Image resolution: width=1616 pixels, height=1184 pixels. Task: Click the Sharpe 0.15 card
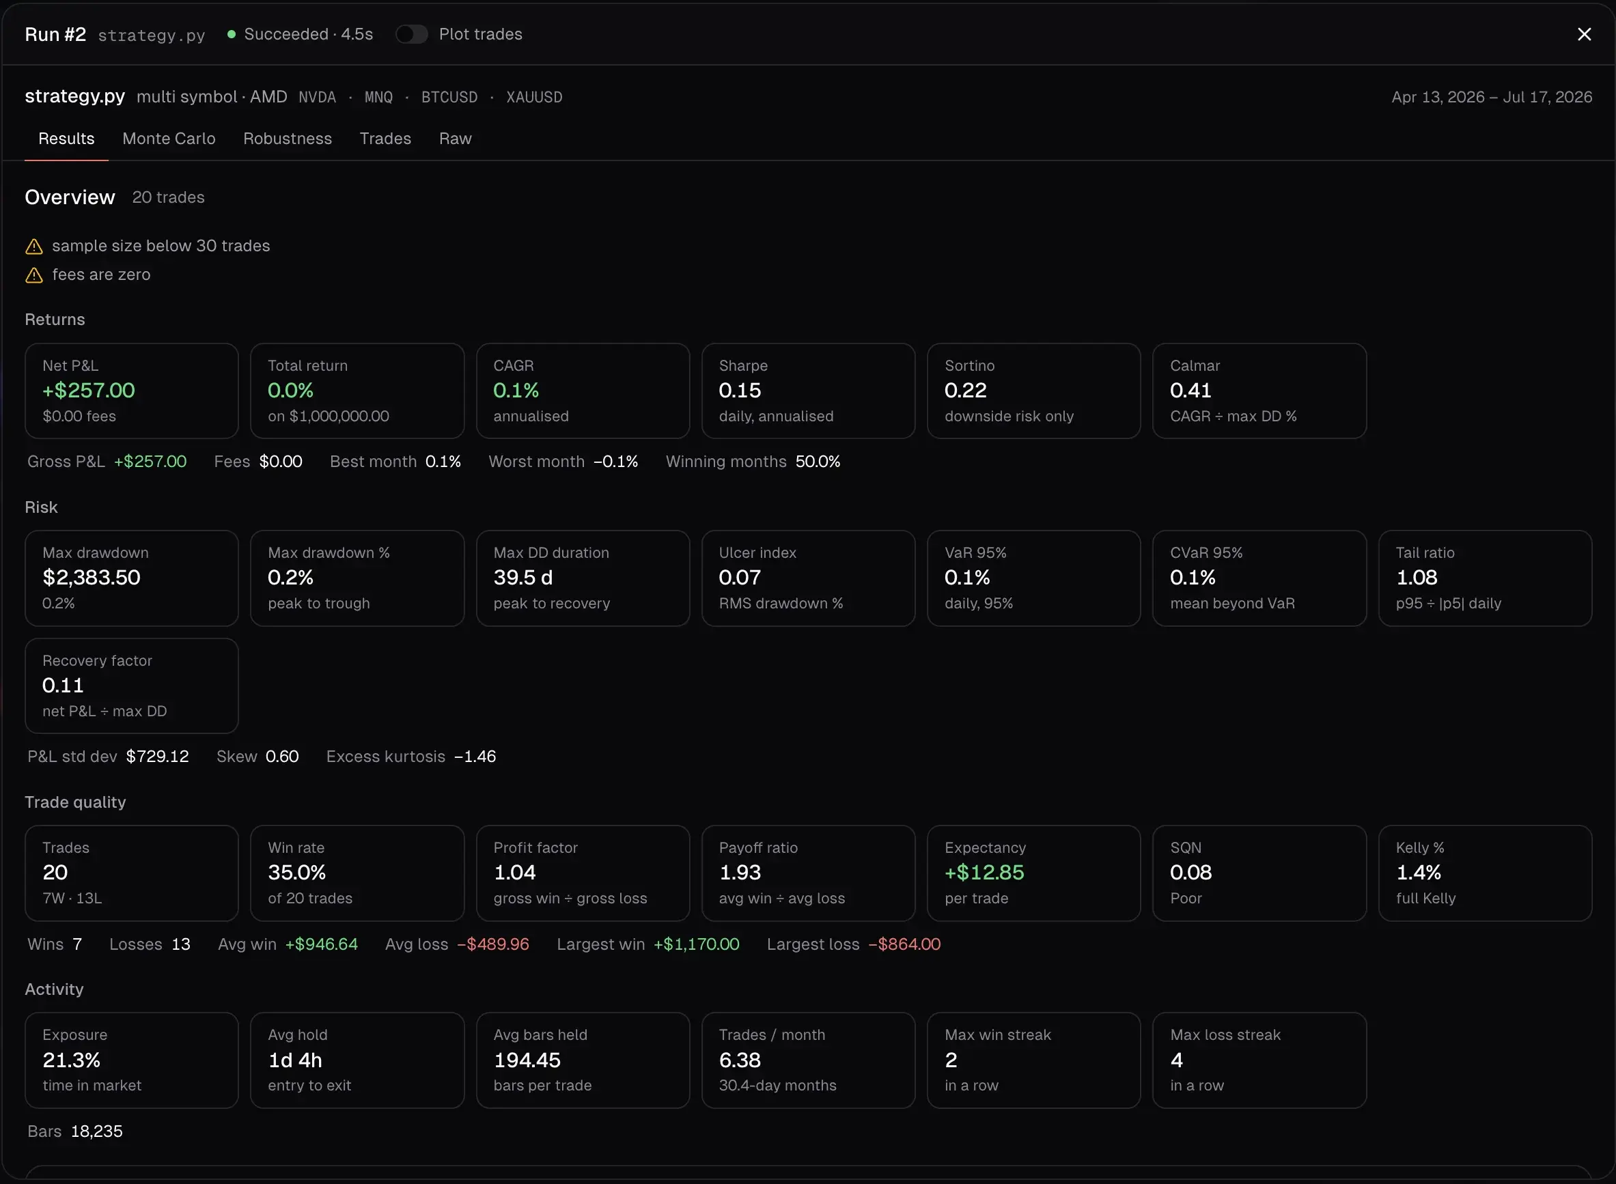(x=808, y=391)
